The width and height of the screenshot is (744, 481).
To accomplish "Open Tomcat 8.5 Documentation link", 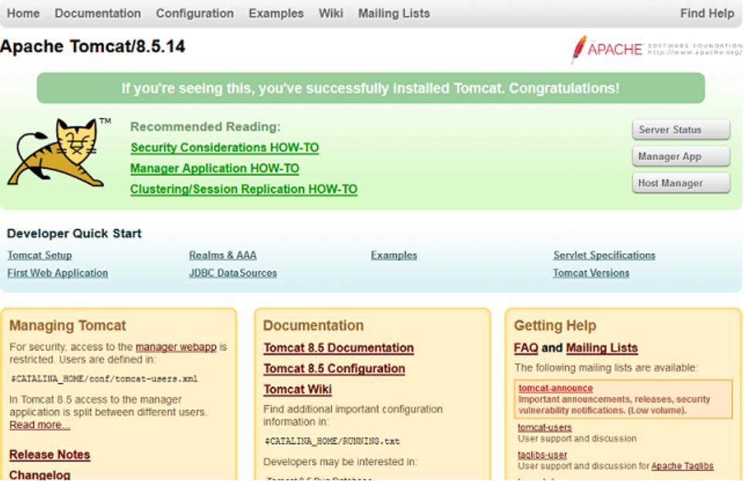I will point(339,348).
